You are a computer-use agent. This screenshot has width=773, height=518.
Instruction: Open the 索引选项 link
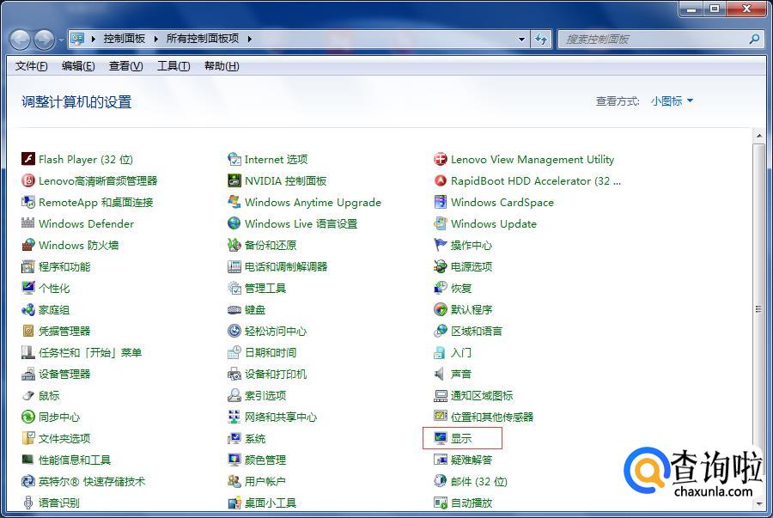click(265, 395)
